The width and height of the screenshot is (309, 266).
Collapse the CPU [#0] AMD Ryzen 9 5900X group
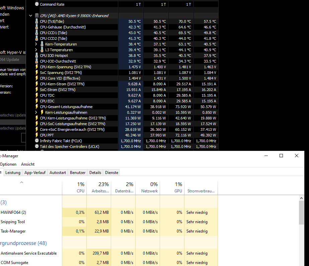point(30,15)
